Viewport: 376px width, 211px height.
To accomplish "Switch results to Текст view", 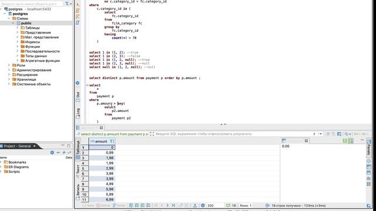I will coord(78,171).
